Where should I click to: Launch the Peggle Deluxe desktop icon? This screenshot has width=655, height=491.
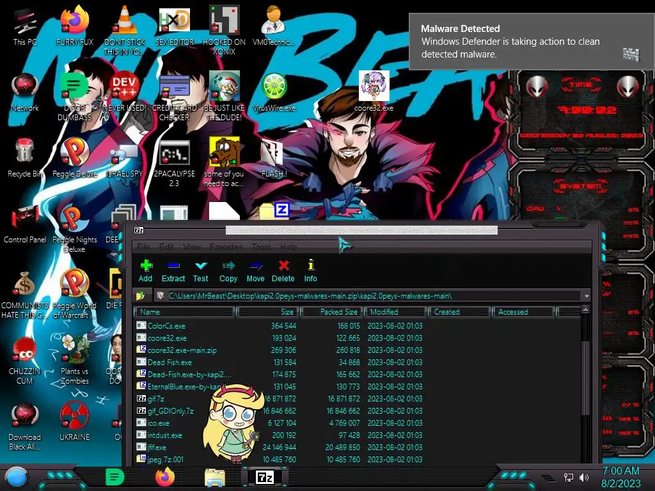74,159
